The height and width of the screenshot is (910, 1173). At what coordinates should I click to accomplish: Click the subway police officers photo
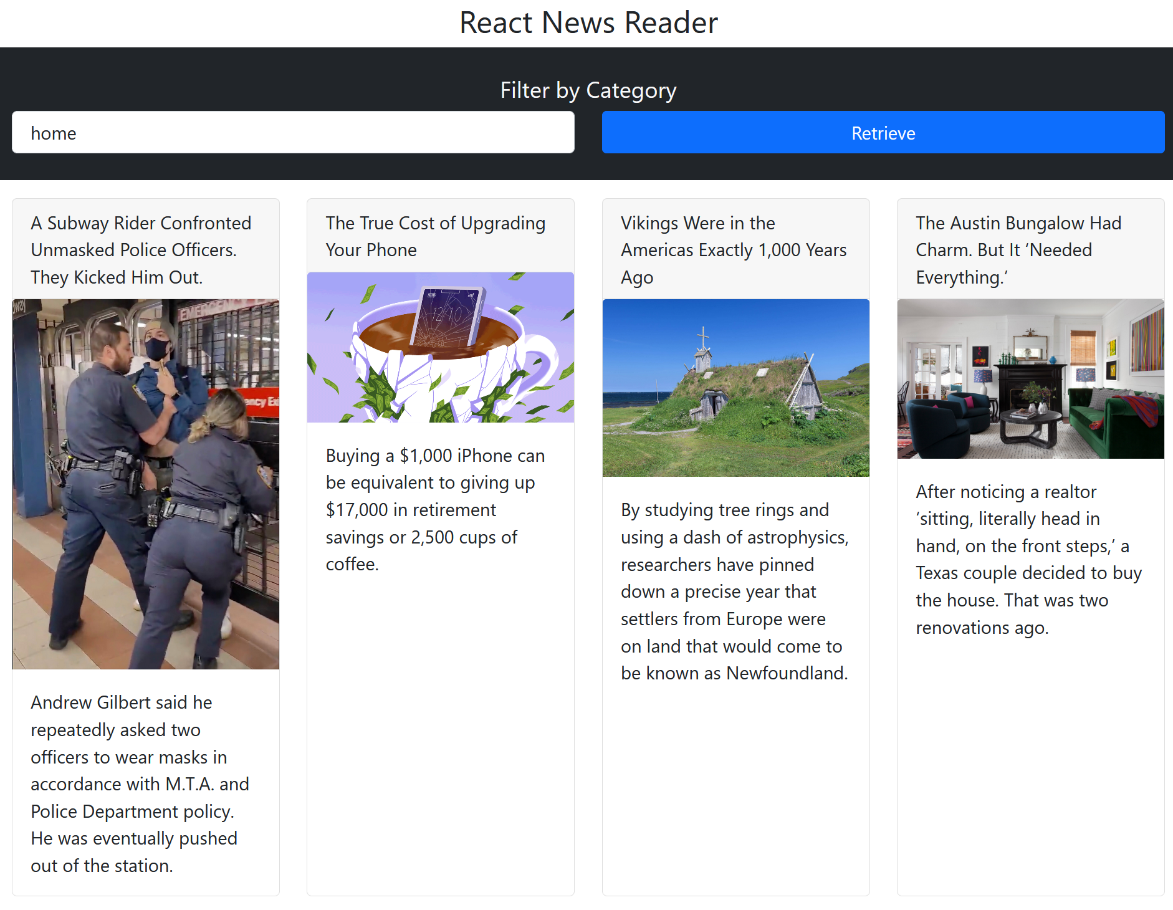tap(146, 484)
